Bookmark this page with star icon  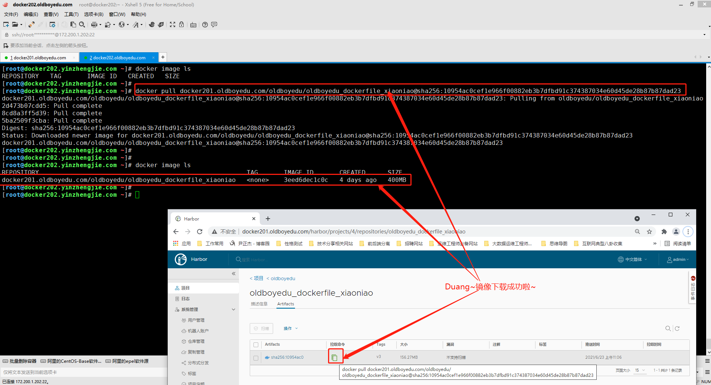[649, 232]
